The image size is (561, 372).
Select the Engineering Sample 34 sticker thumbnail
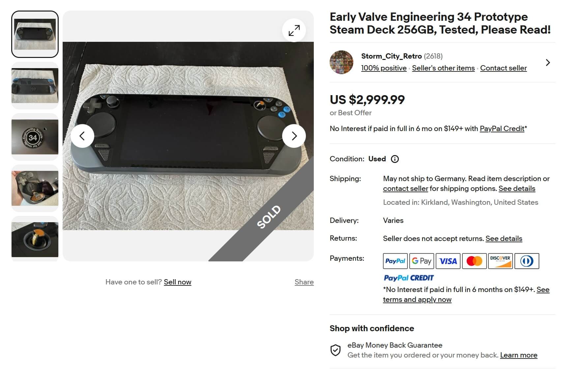35,137
